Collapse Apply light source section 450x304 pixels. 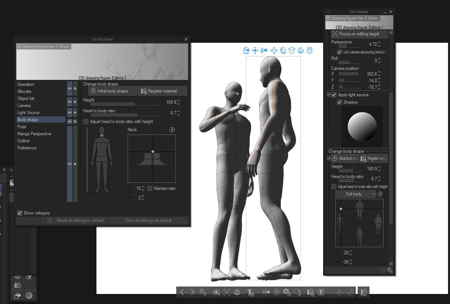pyautogui.click(x=329, y=95)
